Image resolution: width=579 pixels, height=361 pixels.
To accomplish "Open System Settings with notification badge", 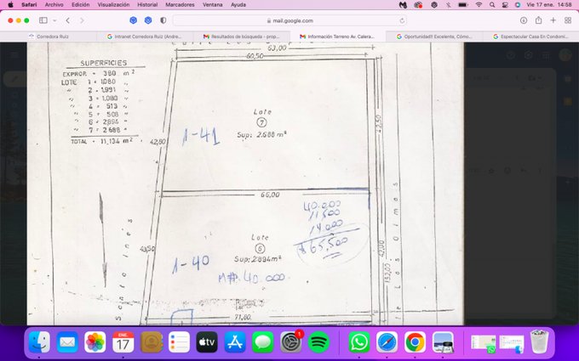I will (291, 342).
